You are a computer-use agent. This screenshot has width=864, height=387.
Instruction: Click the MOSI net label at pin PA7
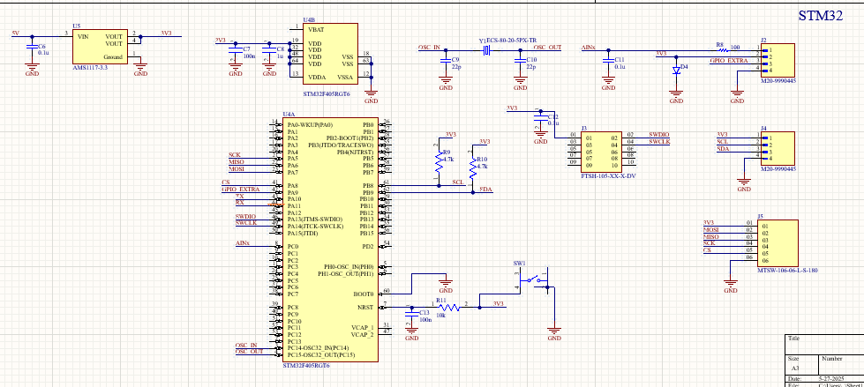236,168
